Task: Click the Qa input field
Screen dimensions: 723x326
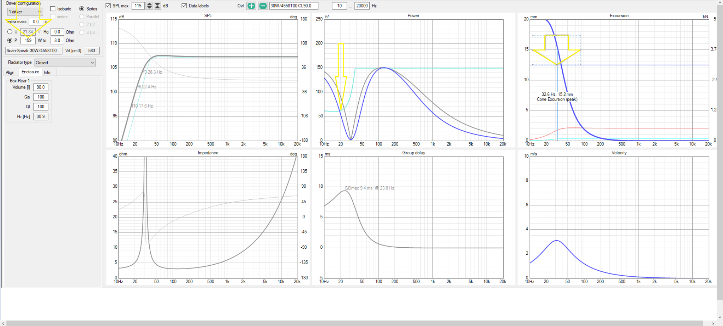Action: click(41, 97)
